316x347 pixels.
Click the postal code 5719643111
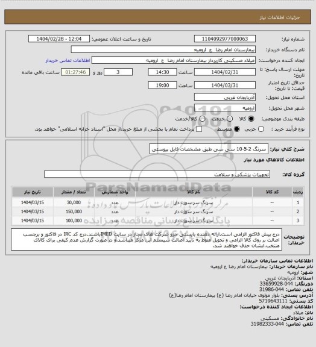coord(273,301)
